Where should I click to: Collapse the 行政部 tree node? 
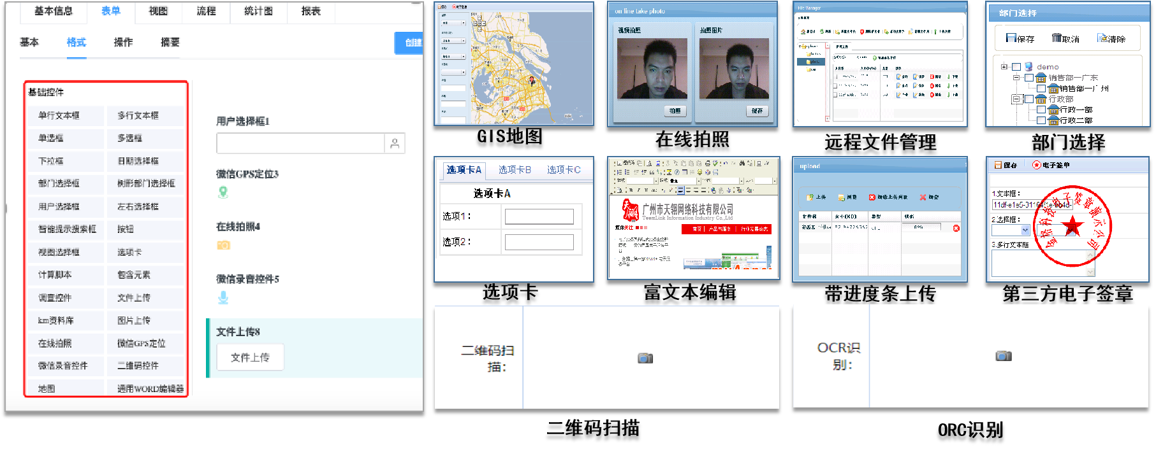point(1016,99)
